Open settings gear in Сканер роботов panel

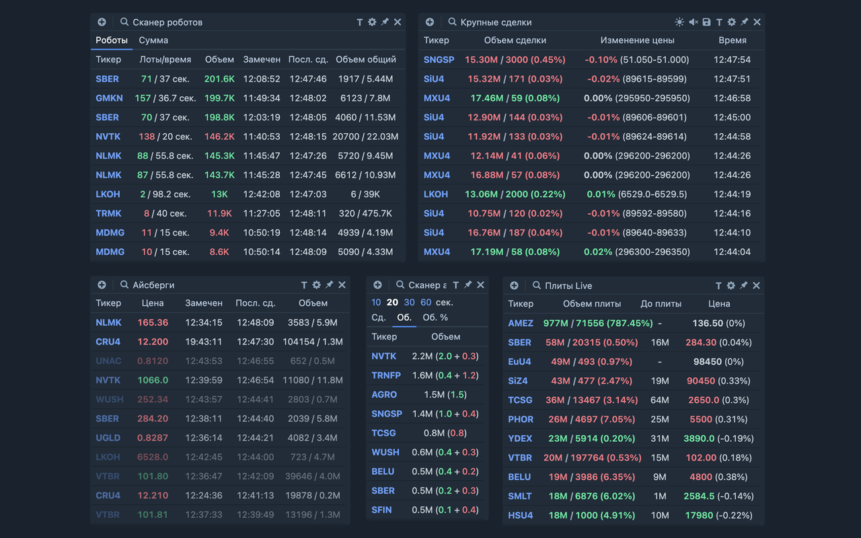click(x=372, y=22)
